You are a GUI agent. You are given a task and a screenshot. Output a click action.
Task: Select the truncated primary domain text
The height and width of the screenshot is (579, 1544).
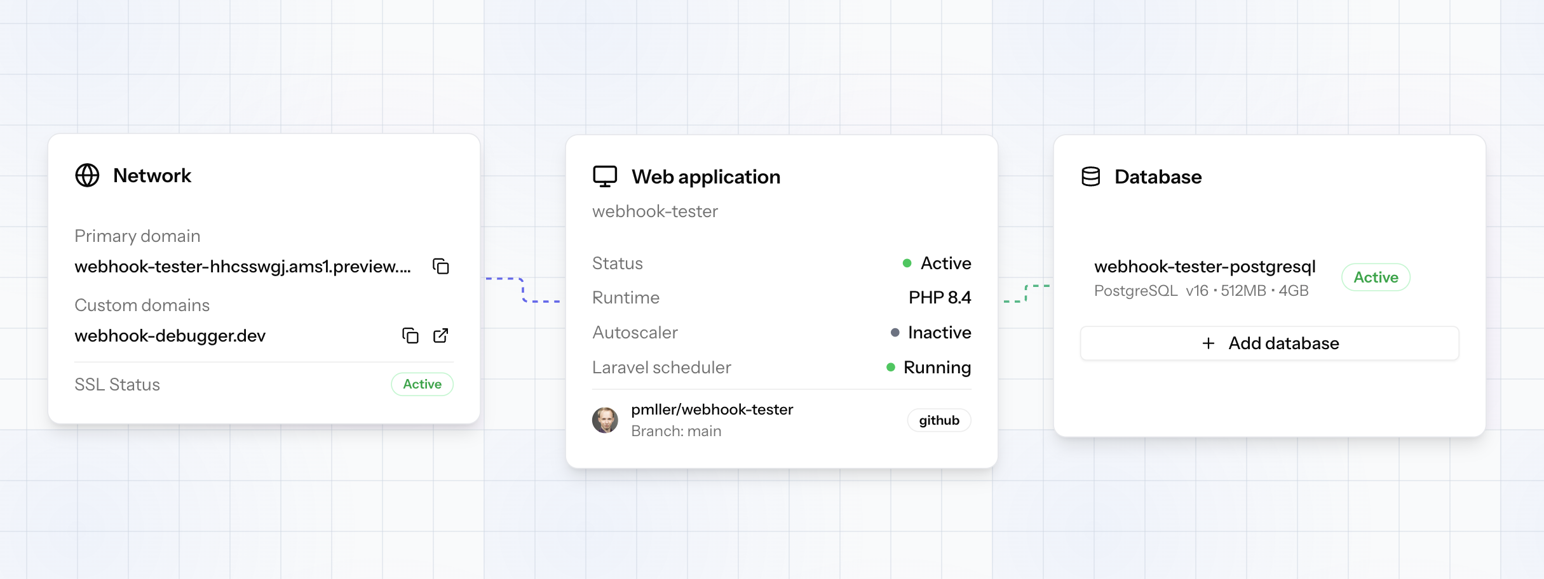point(243,267)
